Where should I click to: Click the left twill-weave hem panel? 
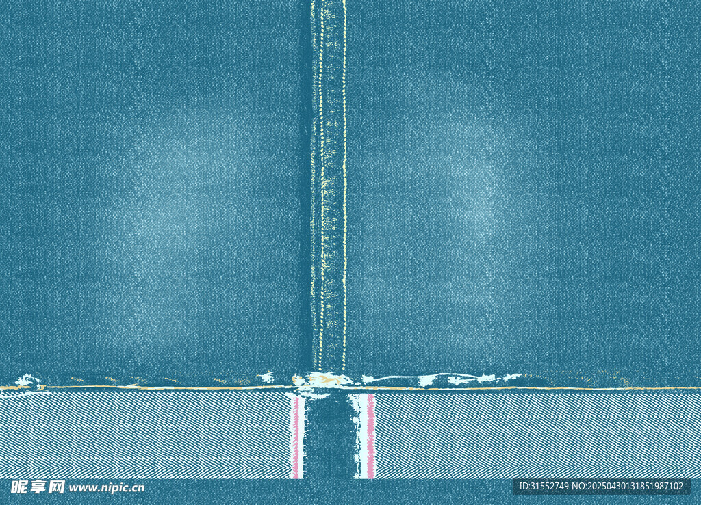pos(144,435)
